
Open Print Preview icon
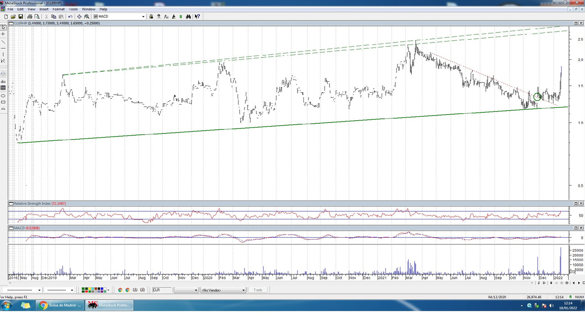(37, 16)
